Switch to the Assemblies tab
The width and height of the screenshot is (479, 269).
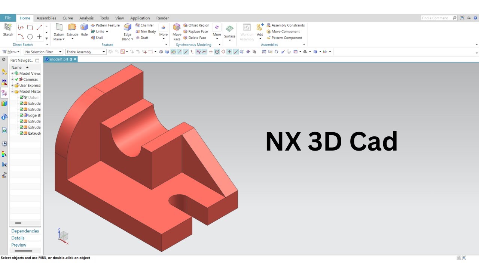(x=46, y=18)
